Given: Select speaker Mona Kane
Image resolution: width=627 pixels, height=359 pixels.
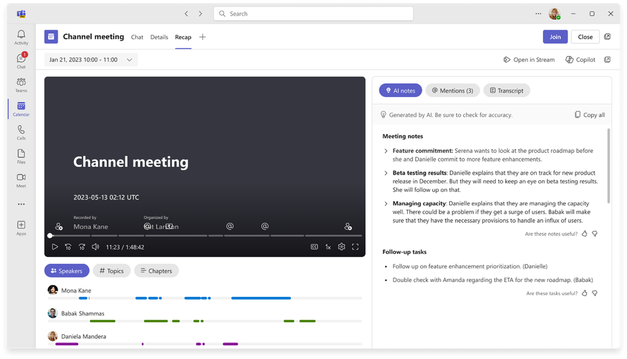Looking at the screenshot, I should pos(70,290).
